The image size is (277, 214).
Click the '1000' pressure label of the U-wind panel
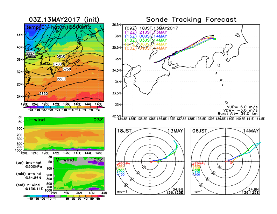[x=19, y=150]
